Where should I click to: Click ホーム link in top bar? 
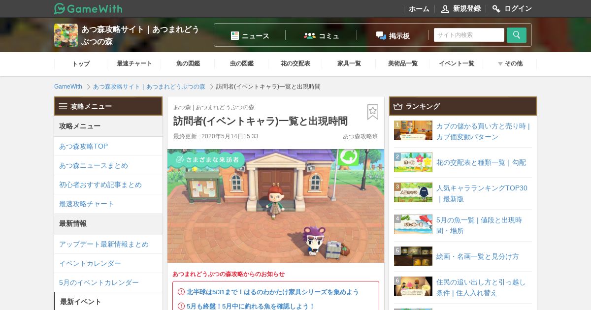coord(419,8)
